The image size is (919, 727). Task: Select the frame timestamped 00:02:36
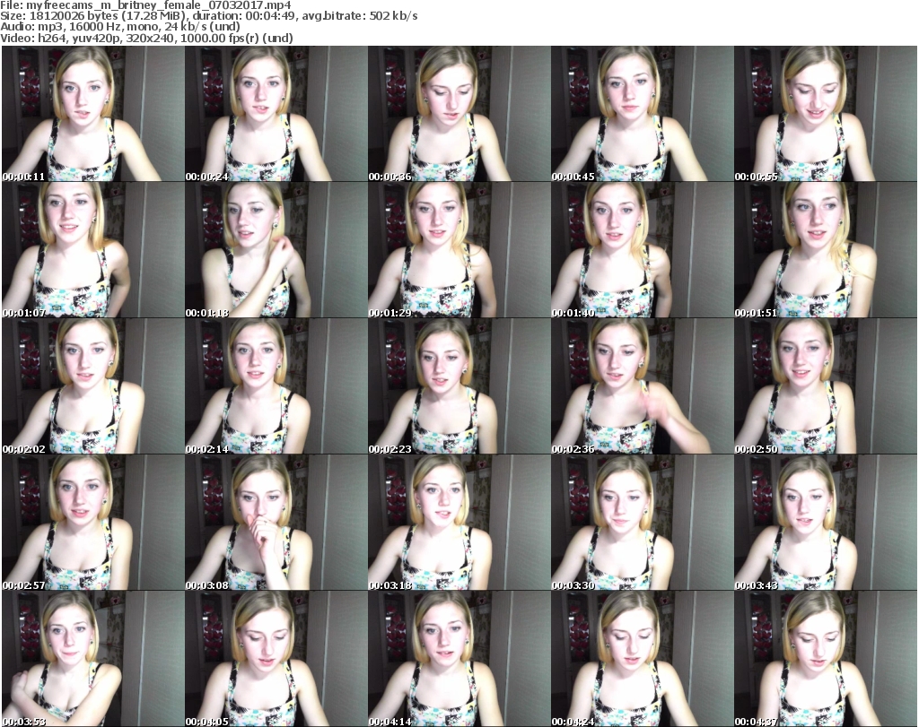tap(642, 386)
